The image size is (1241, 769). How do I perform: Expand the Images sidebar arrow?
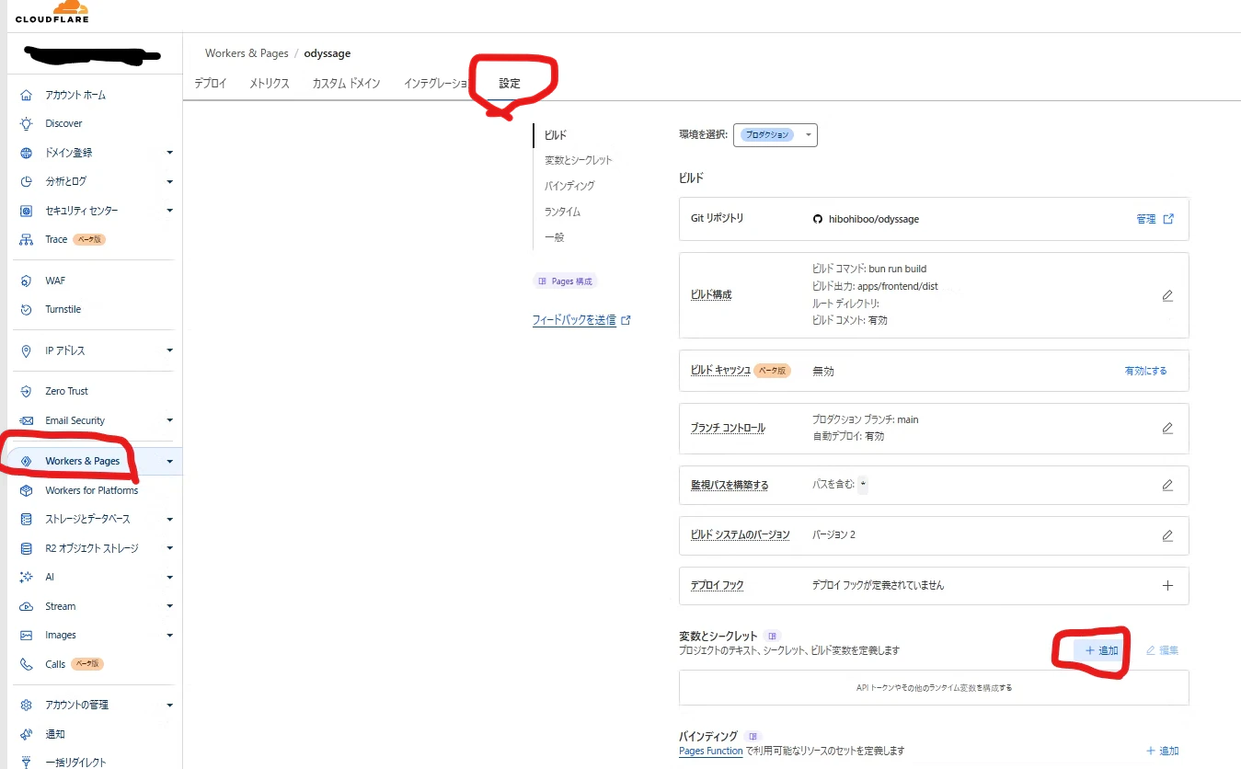[169, 635]
